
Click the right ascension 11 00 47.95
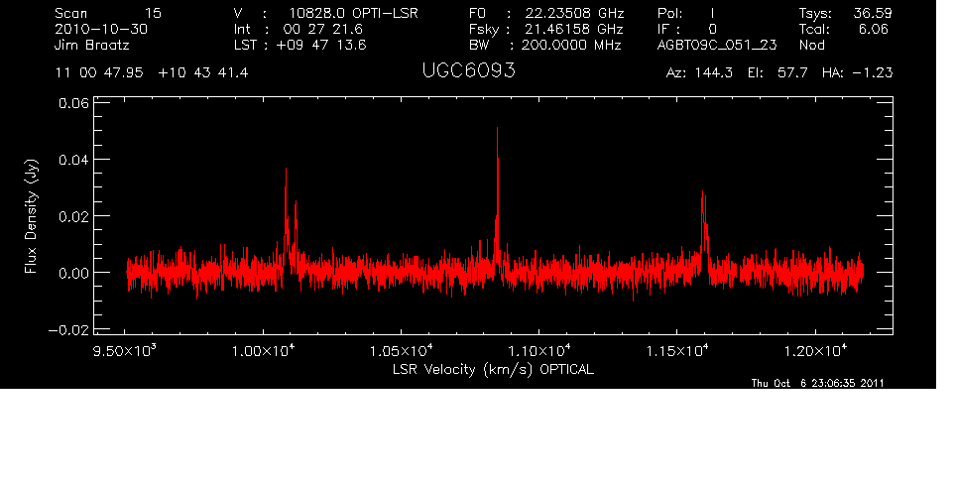pyautogui.click(x=99, y=73)
